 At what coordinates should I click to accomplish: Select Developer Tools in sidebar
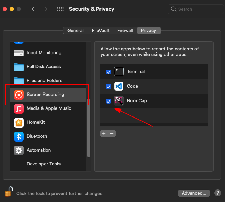[x=43, y=164]
